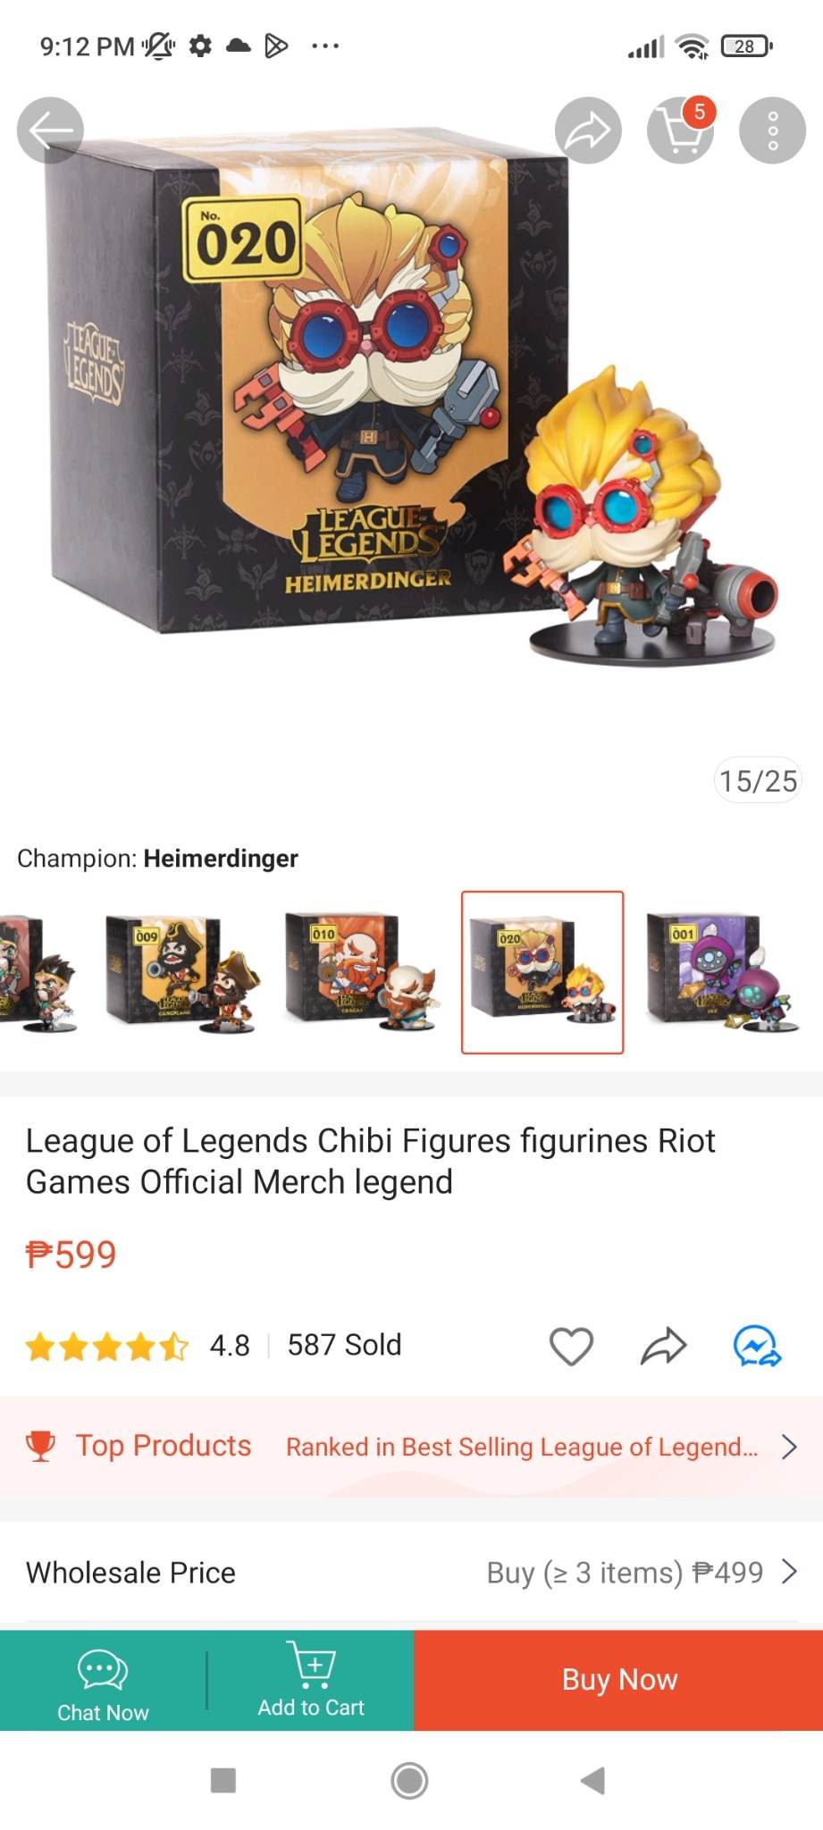823x1830 pixels.
Task: Select the Gangplank 009 figure thumbnail
Action: coord(182,973)
